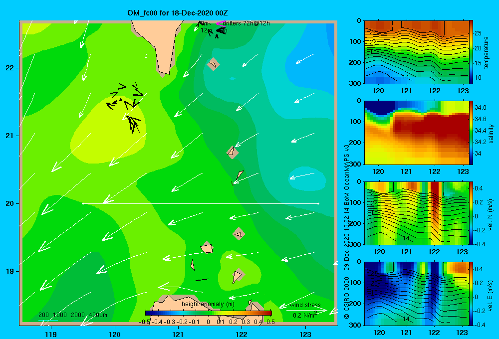Click '-0.5' tick on height anomaly colorbar
The image size is (499, 339).
tap(145, 322)
